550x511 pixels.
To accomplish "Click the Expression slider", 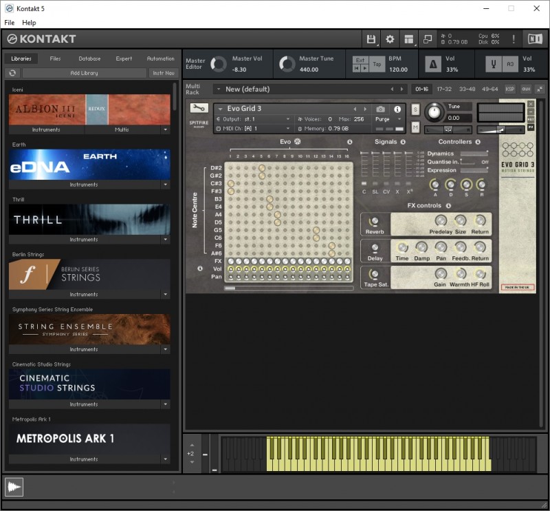I will pyautogui.click(x=474, y=171).
